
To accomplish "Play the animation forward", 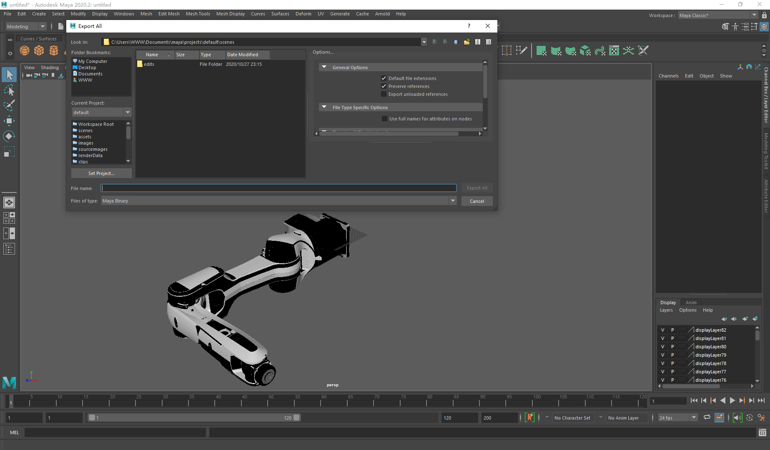I will click(732, 400).
